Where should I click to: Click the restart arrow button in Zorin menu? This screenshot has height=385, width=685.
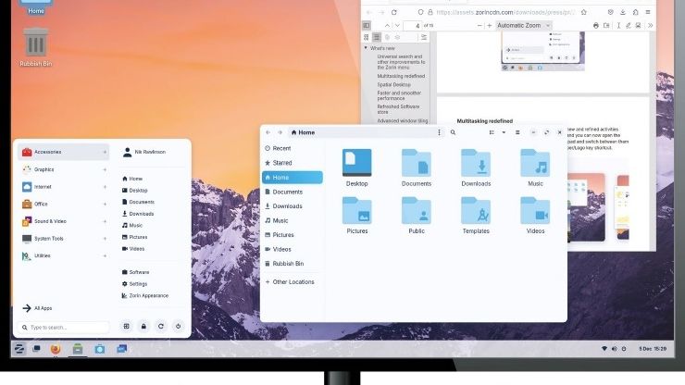161,326
